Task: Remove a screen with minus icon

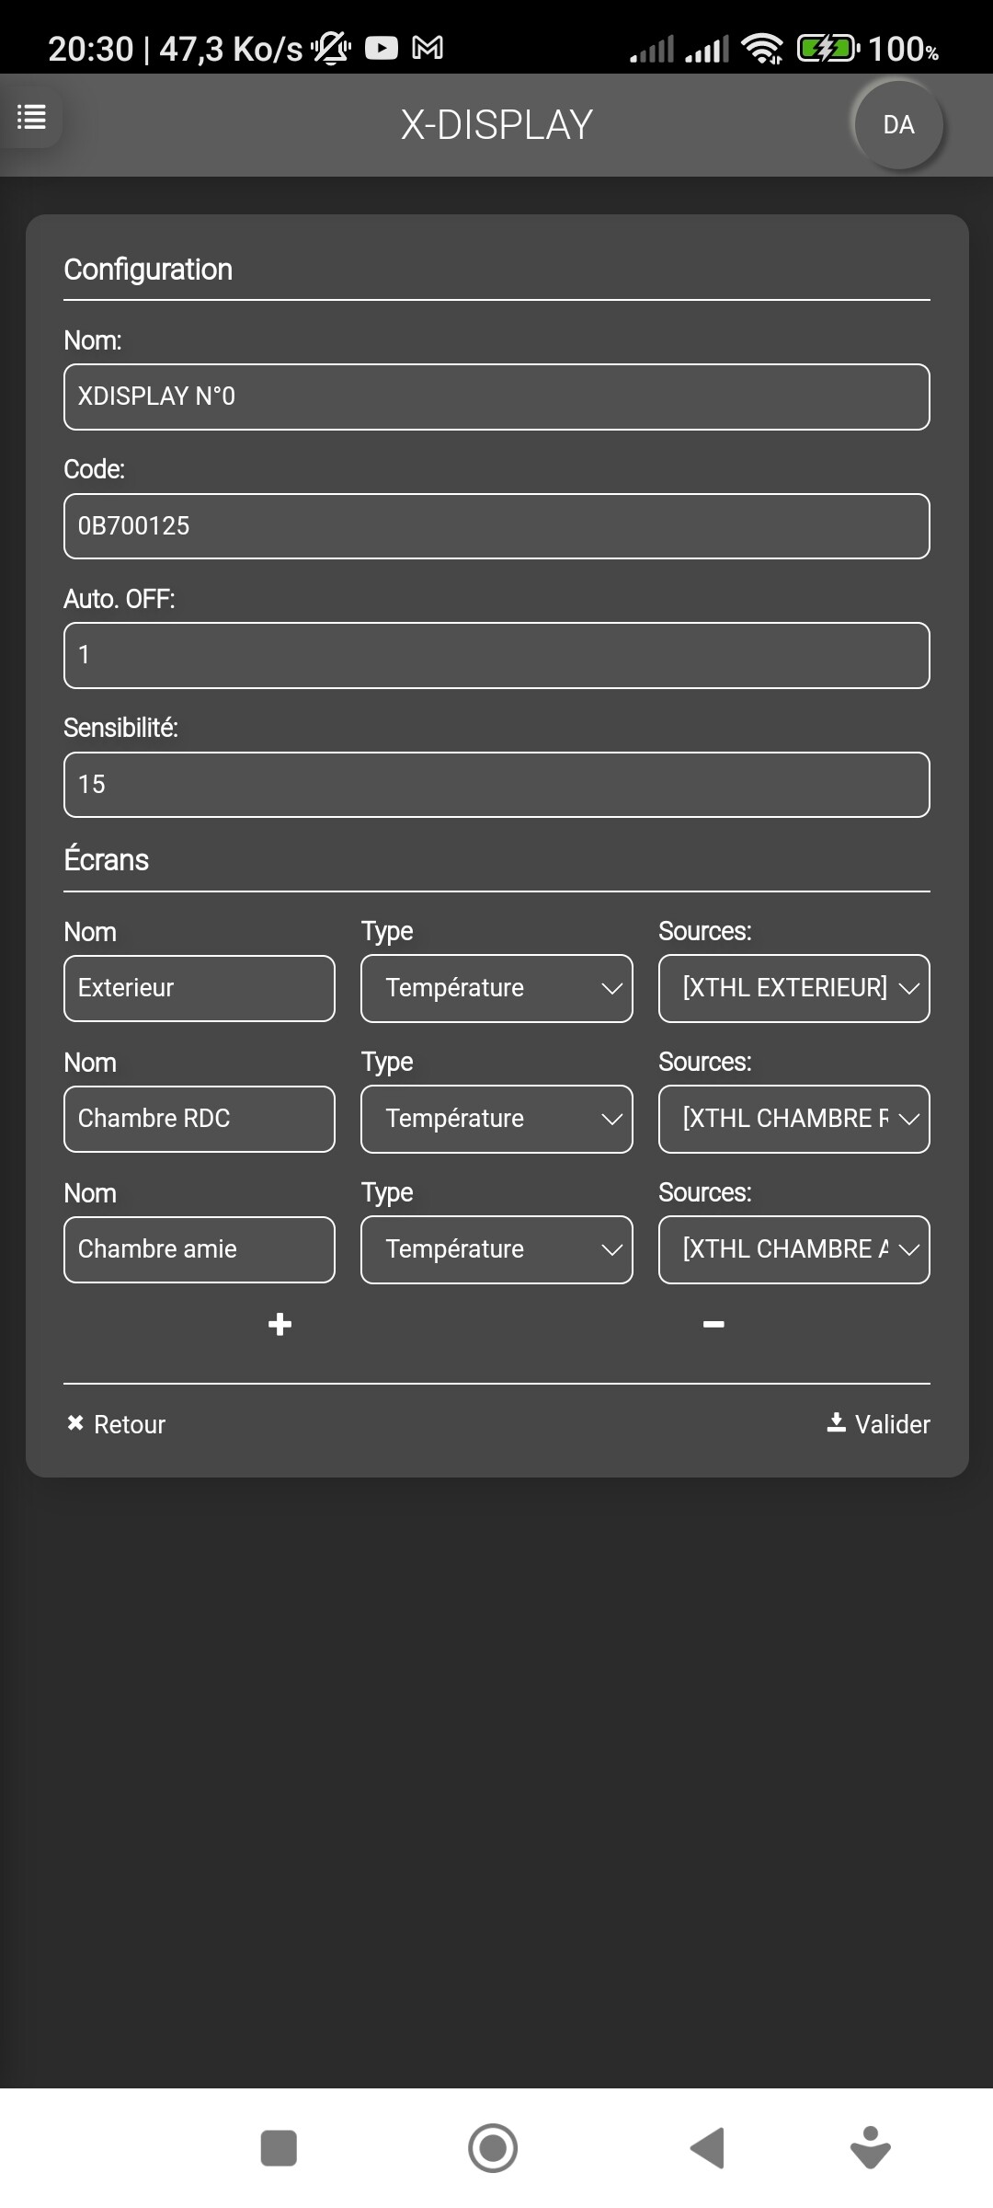Action: [713, 1324]
